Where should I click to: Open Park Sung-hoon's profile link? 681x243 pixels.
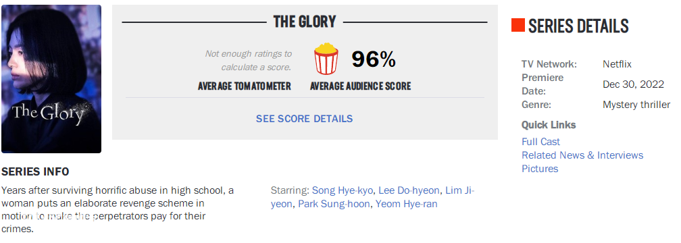click(x=334, y=204)
